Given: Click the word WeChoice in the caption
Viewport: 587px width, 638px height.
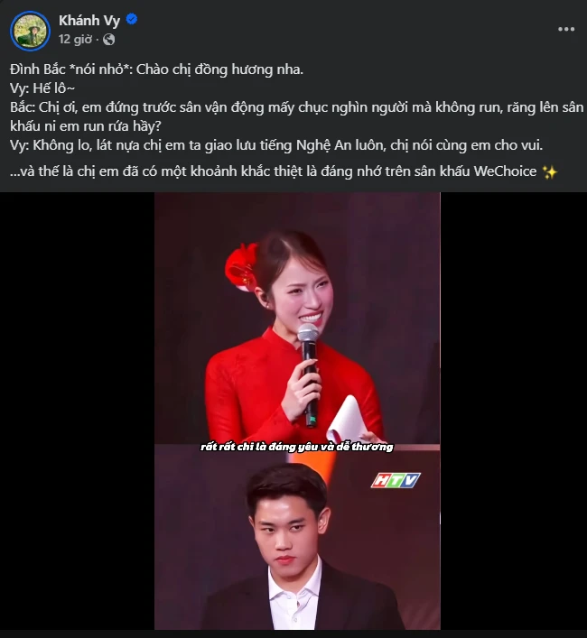Looking at the screenshot, I should coord(505,171).
